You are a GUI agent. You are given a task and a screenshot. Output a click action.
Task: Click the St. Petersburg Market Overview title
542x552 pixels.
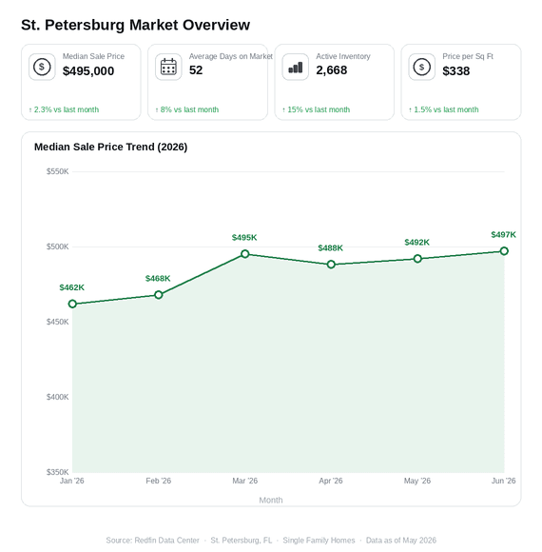135,25
